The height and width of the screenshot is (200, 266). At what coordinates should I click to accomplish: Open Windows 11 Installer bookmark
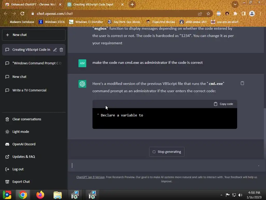coord(86,22)
